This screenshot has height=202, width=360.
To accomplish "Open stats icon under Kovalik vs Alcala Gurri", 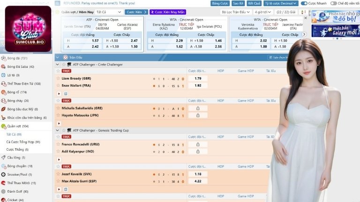I will (x=66, y=189).
